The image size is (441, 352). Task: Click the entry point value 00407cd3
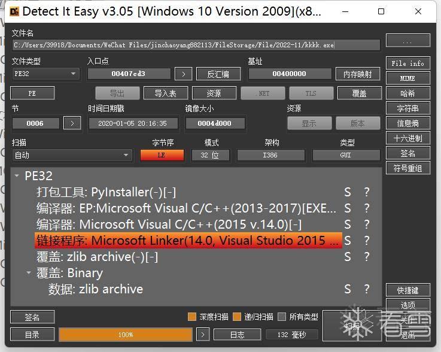(129, 74)
